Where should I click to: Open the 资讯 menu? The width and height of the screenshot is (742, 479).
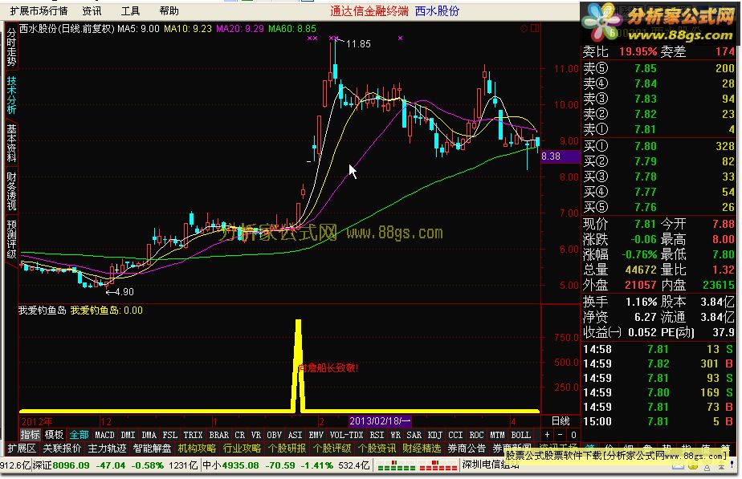(x=92, y=11)
